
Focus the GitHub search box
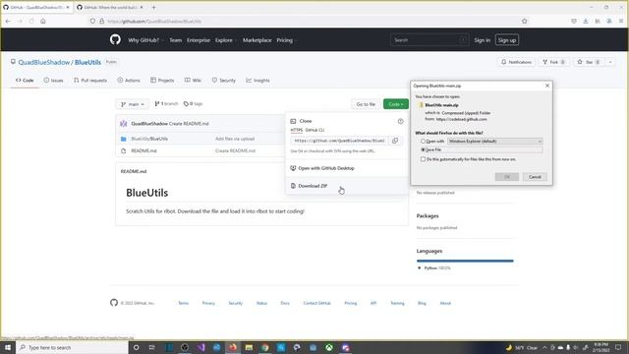tap(429, 40)
